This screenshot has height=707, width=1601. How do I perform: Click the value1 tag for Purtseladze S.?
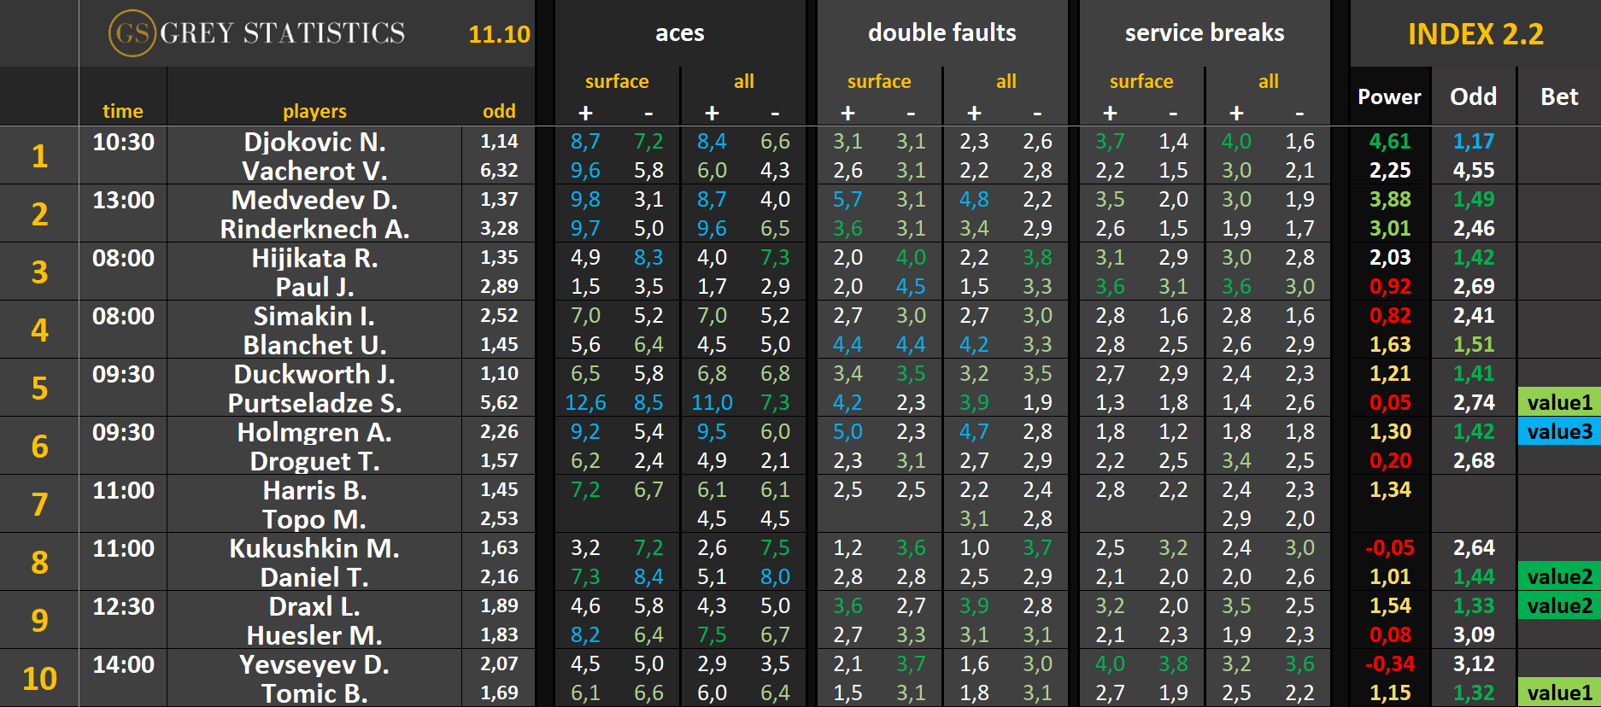coord(1559,402)
